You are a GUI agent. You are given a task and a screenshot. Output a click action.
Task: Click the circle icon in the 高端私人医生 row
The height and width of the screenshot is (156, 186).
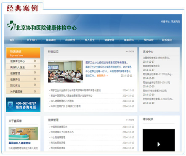(35, 66)
